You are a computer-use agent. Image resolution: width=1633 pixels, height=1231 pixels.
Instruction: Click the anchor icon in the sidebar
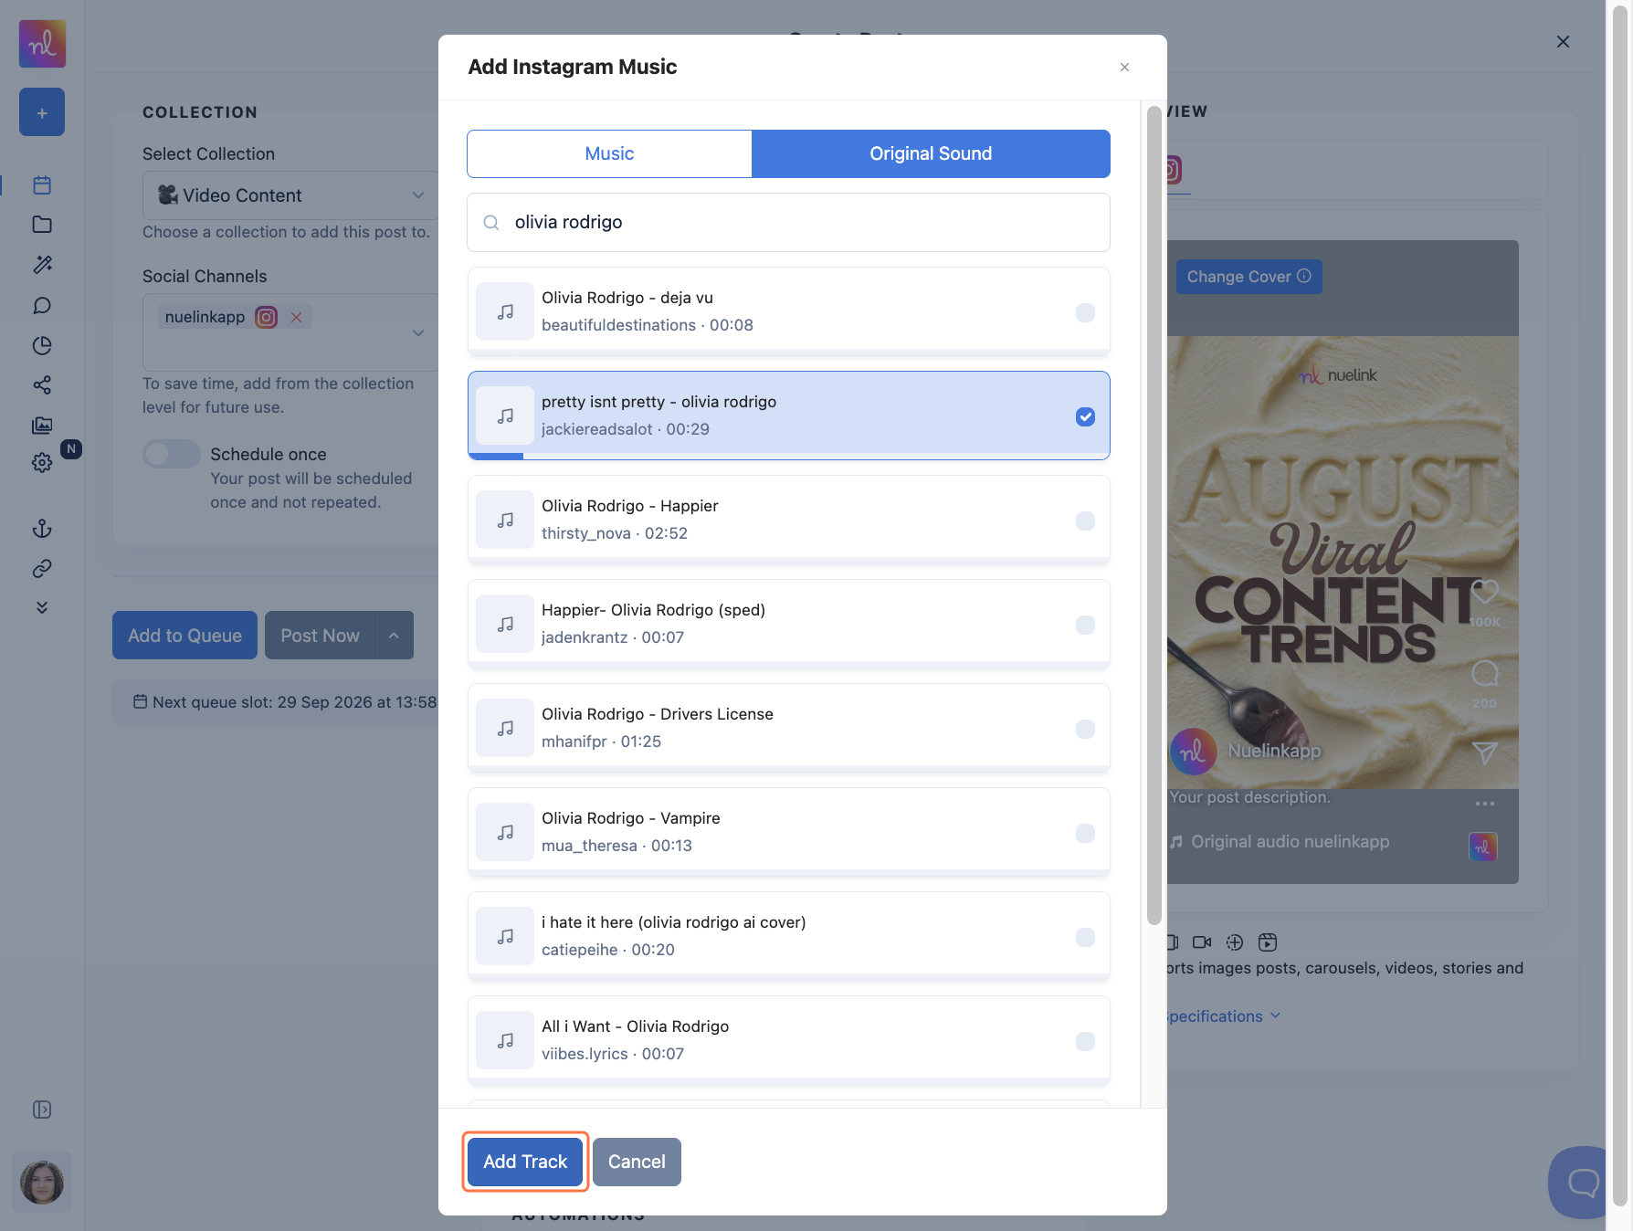(42, 529)
